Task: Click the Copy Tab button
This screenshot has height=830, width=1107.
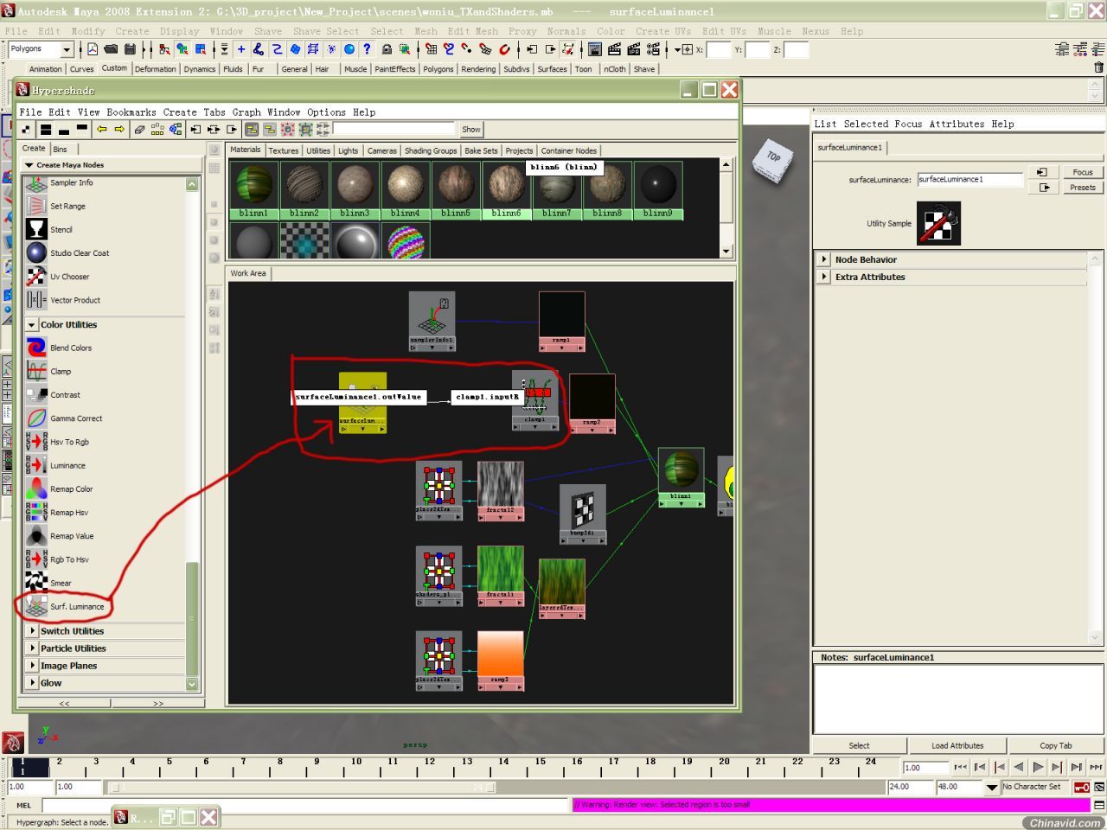Action: [x=1055, y=745]
